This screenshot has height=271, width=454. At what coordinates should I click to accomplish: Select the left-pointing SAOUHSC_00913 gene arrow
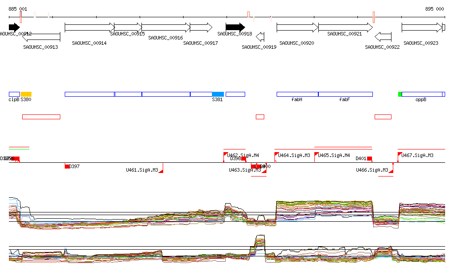click(x=41, y=37)
